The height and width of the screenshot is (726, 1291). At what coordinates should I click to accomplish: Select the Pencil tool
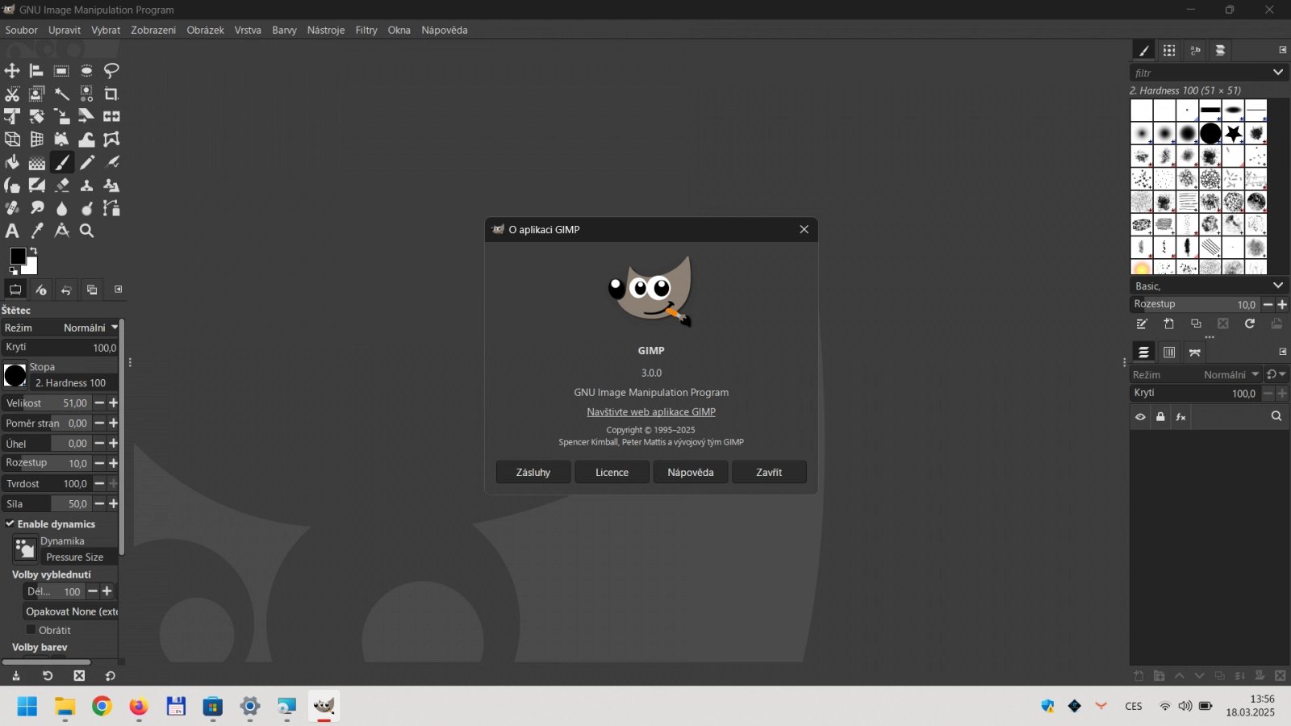[86, 162]
